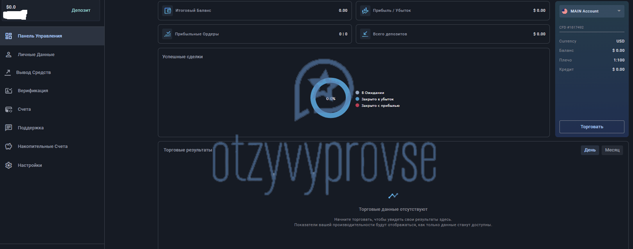The width and height of the screenshot is (633, 249).
Task: Click the Верификация ID card icon
Action: [8, 91]
